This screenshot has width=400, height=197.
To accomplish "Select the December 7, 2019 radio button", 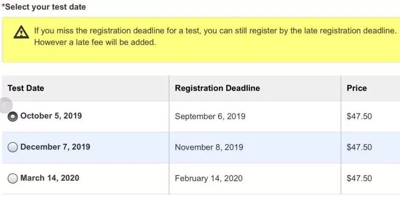I will click(x=12, y=147).
